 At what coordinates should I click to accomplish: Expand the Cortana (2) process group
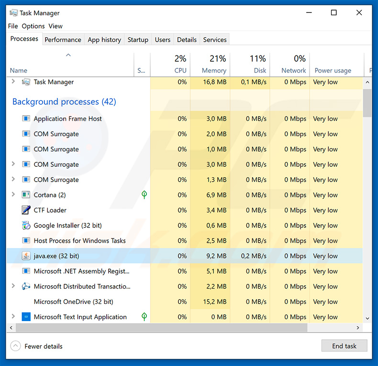[13, 194]
